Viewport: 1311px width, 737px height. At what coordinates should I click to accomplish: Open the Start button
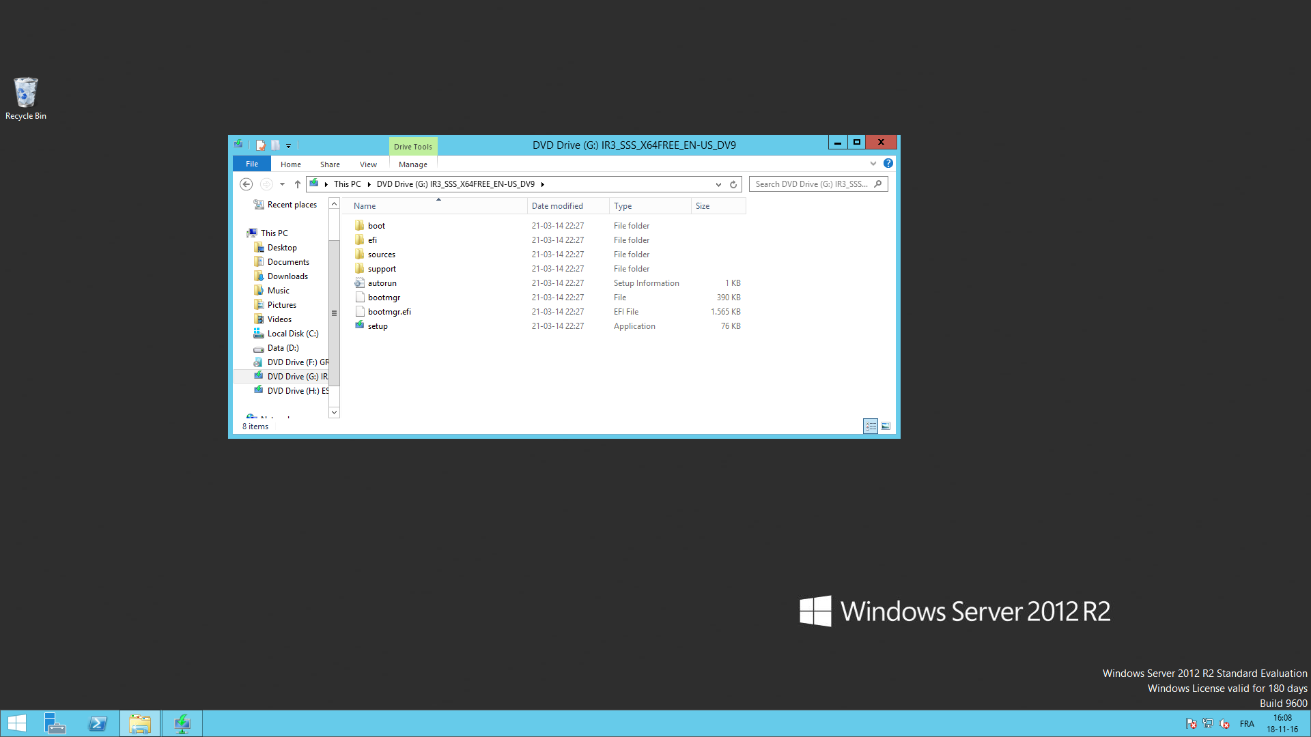17,723
